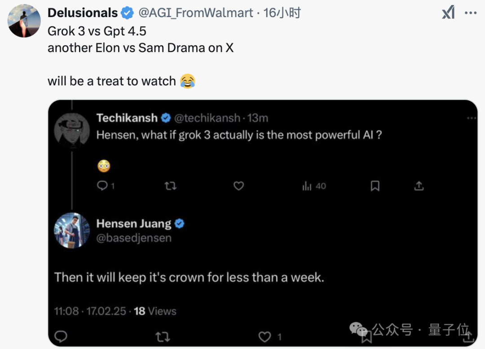This screenshot has height=349, width=485.
Task: Open the Techikansh profile avatar
Action: [x=72, y=131]
